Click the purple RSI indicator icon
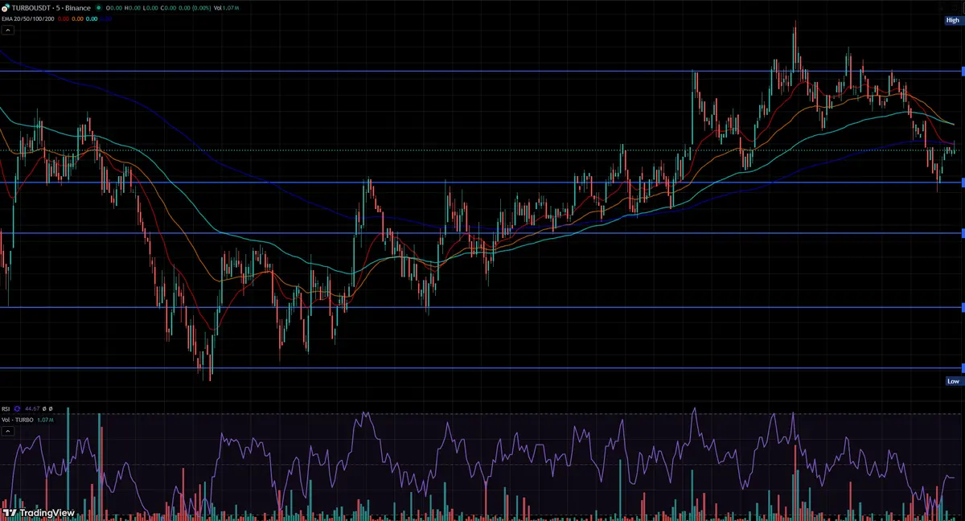 tap(18, 408)
